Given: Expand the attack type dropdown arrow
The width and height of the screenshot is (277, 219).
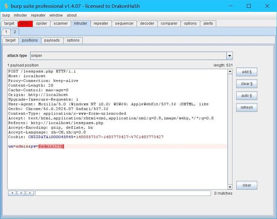Looking at the screenshot, I should 230,56.
